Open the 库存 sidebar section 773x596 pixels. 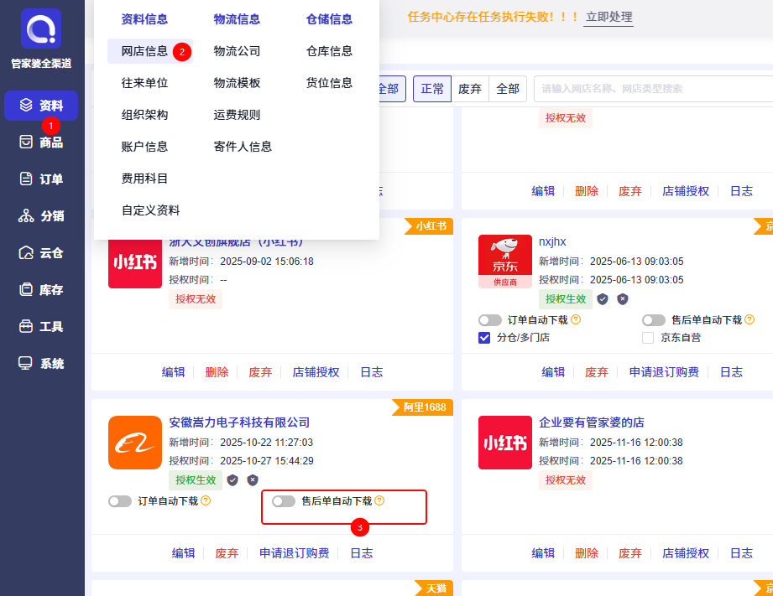(41, 290)
